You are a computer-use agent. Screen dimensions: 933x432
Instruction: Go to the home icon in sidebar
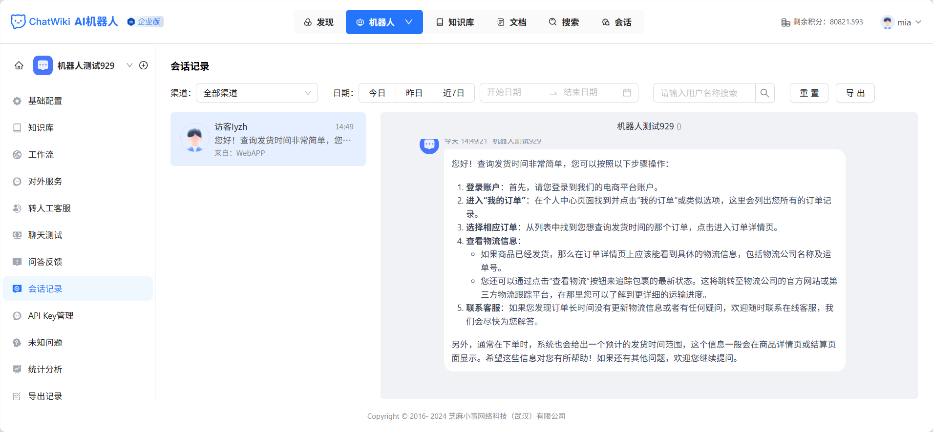[x=19, y=65]
